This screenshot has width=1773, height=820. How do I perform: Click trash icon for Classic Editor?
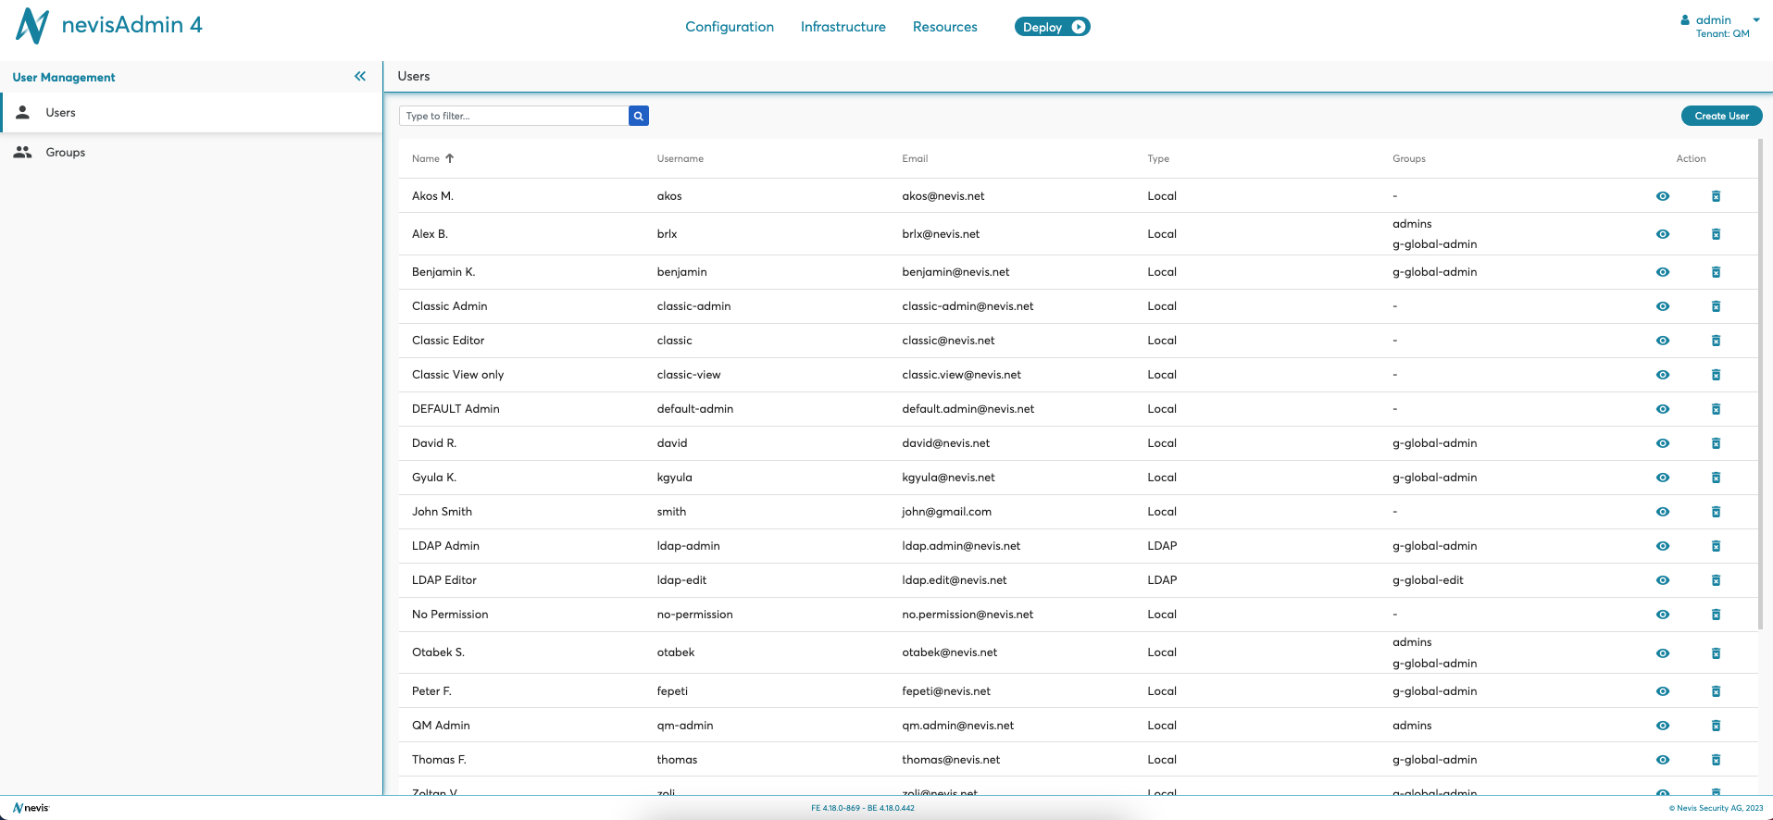coord(1716,341)
